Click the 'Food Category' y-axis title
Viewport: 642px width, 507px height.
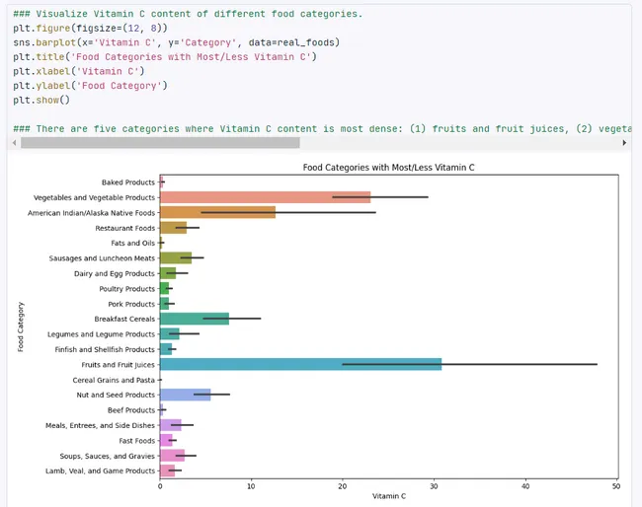coord(21,327)
